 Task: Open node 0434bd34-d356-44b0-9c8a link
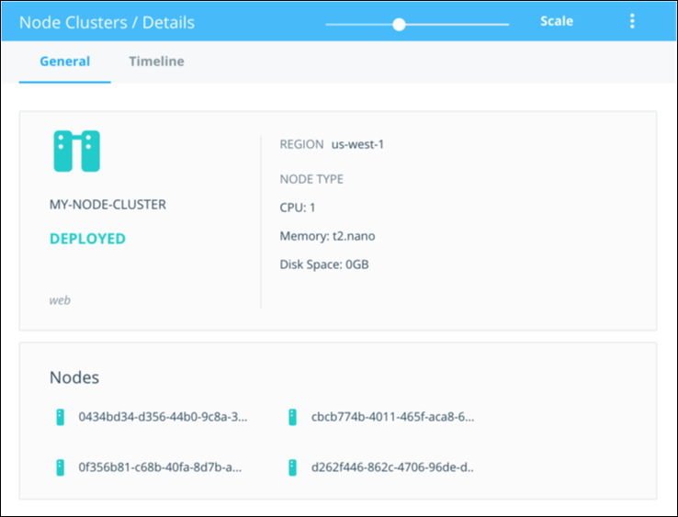(163, 417)
